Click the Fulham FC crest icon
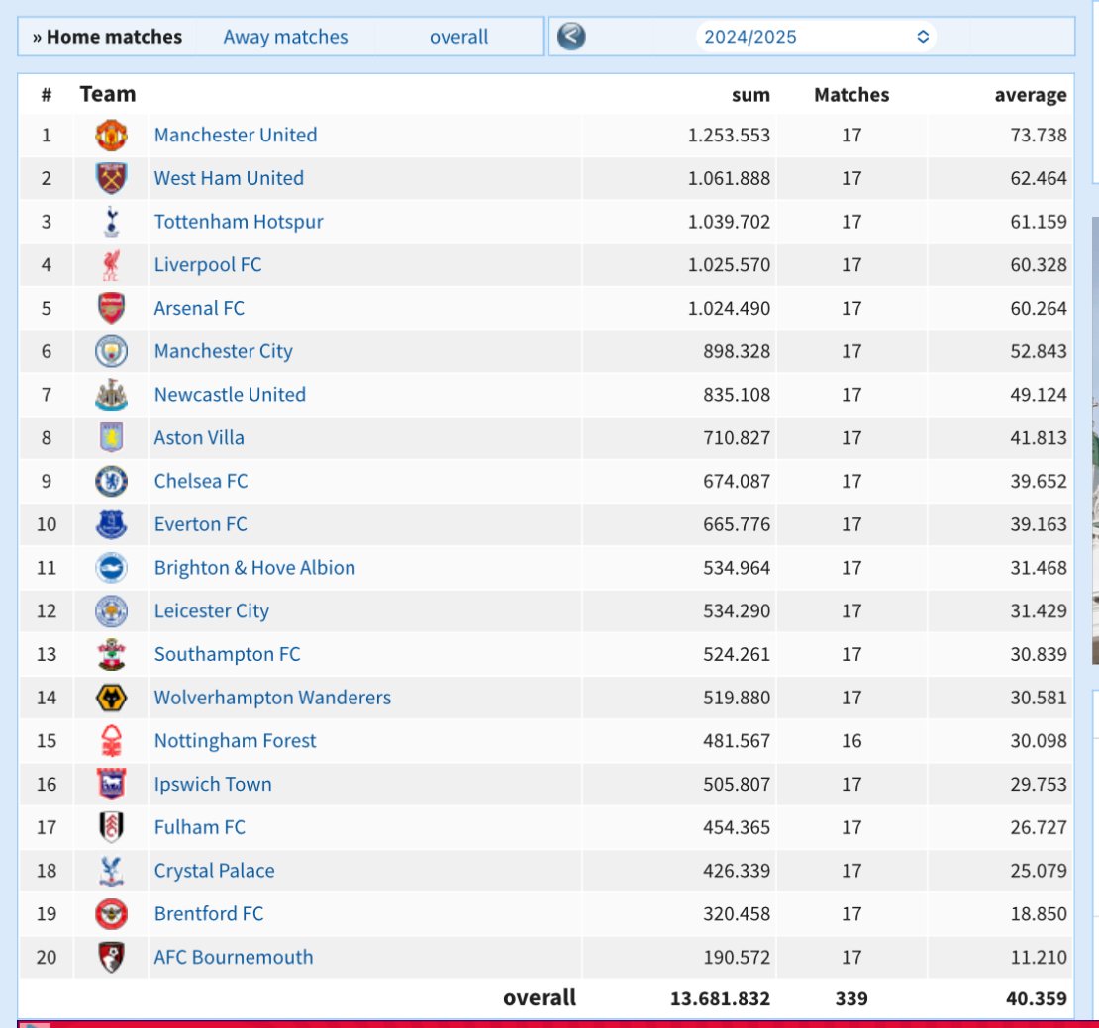 click(x=112, y=828)
